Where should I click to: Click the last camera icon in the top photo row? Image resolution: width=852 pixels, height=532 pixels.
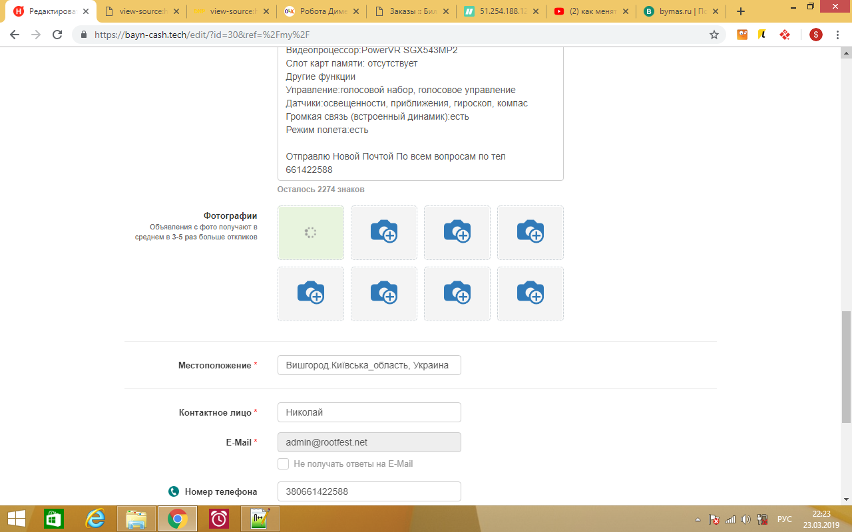pos(531,232)
